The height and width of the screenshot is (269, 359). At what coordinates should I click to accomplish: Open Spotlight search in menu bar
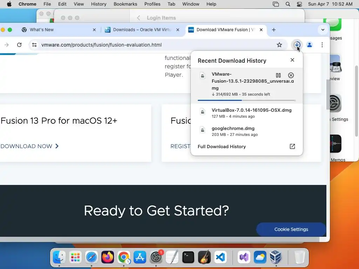(288, 4)
